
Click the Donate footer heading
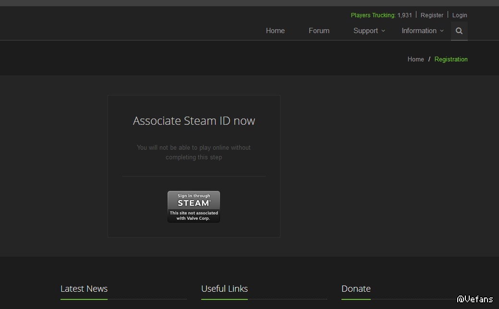point(356,289)
